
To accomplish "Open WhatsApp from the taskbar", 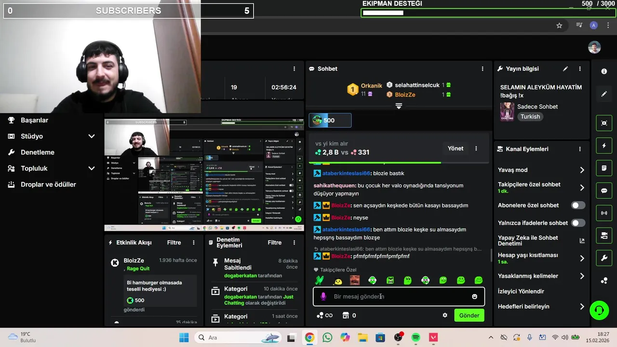I will (x=327, y=337).
